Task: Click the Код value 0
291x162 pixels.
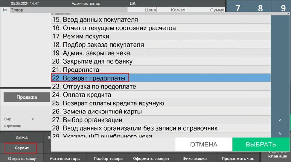Action: (x=33, y=119)
